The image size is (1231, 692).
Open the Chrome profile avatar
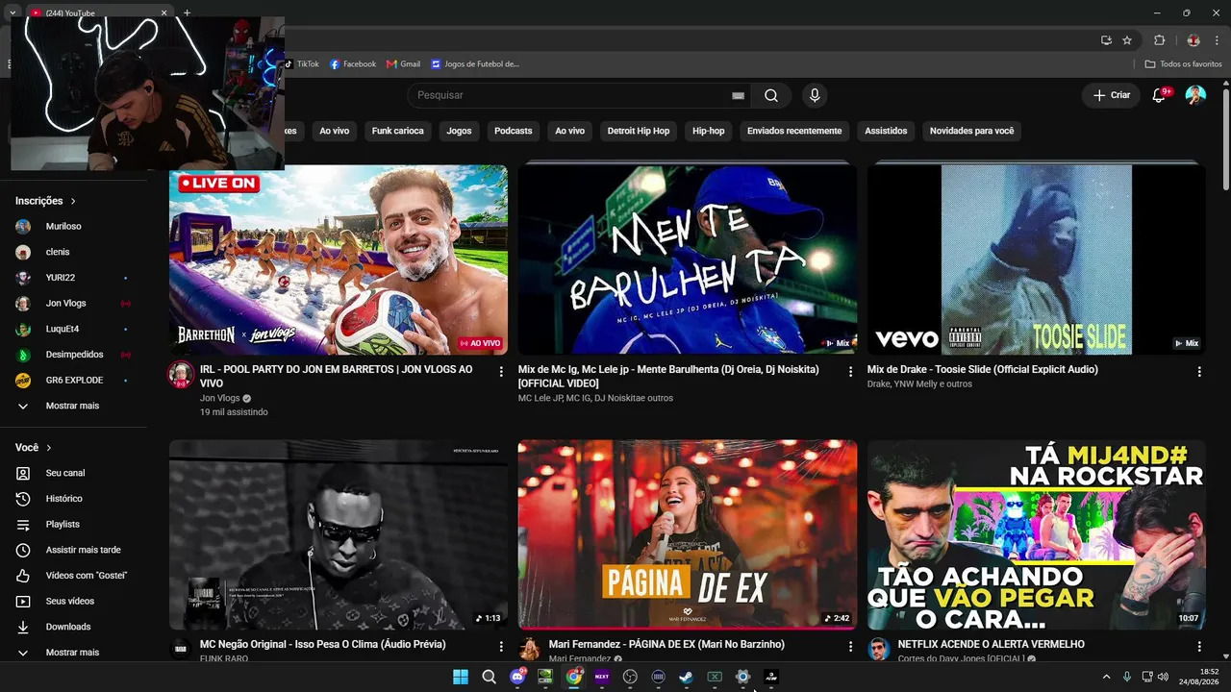1193,40
